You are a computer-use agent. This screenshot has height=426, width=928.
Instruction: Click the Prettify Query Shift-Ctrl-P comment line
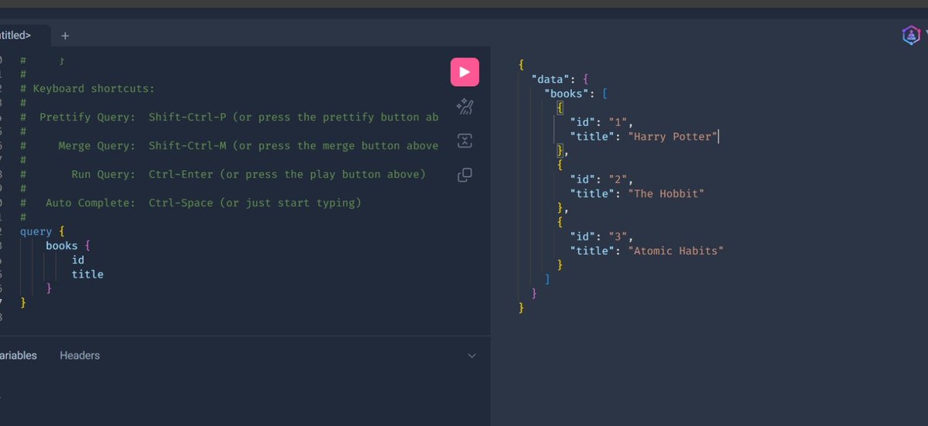click(x=230, y=117)
